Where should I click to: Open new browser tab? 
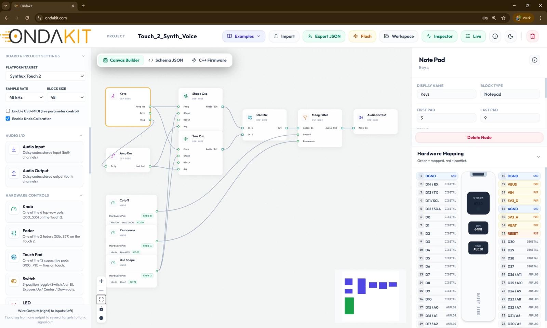pos(83,6)
